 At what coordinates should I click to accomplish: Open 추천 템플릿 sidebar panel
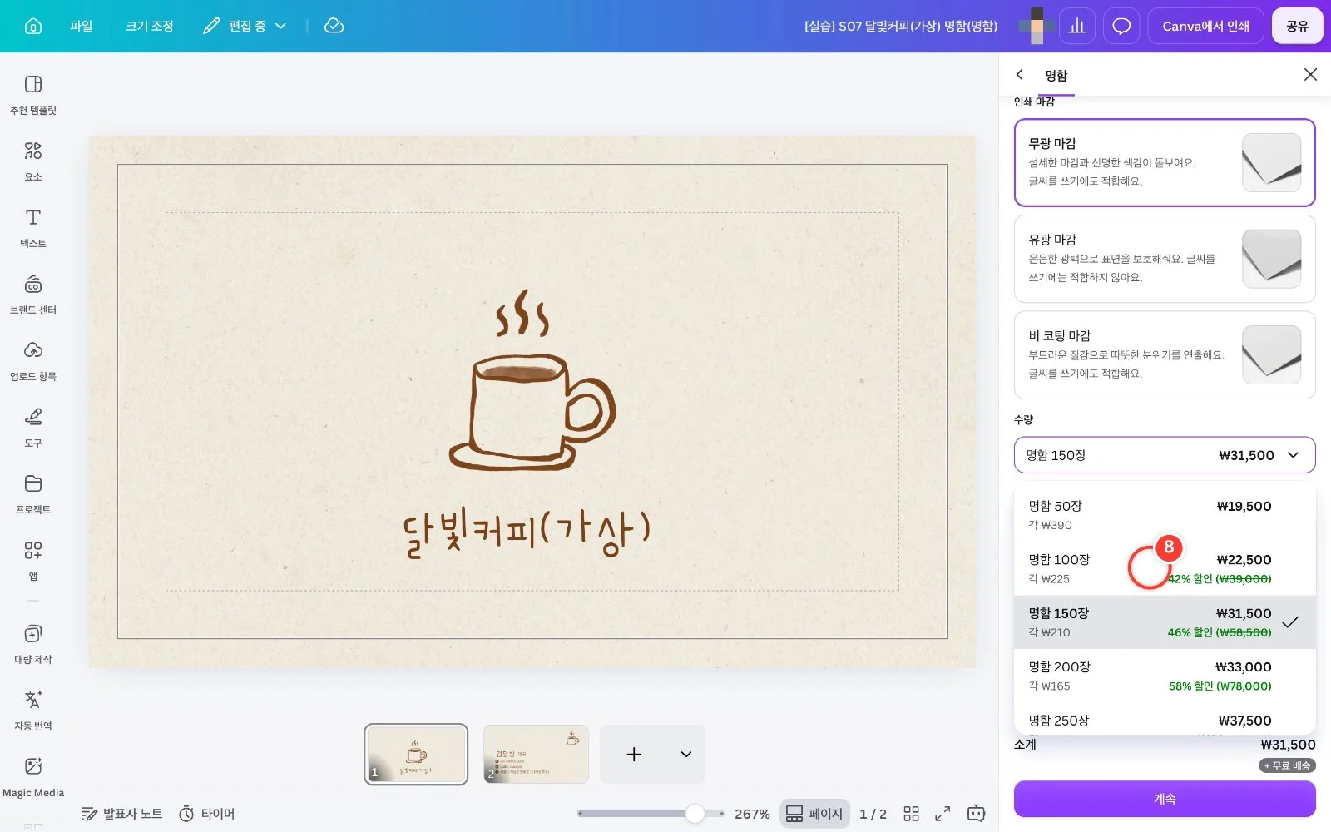pyautogui.click(x=33, y=95)
